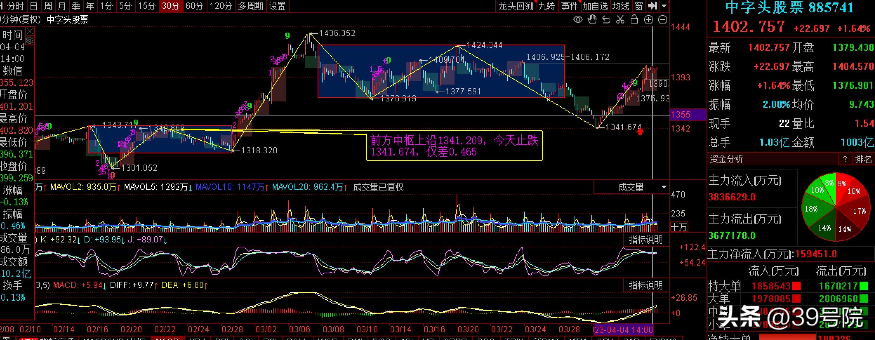Open the 成交量 indicator dropdown

coord(664,187)
